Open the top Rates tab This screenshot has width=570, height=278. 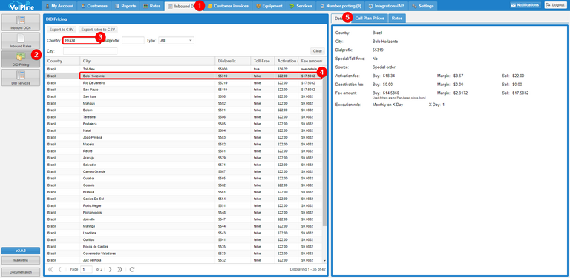(152, 6)
